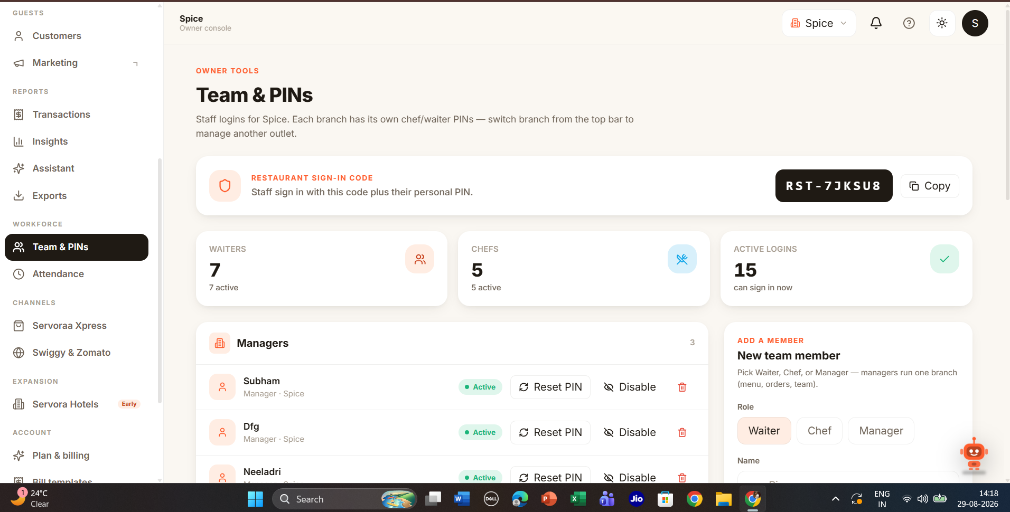Copy the restaurant sign-in code
The height and width of the screenshot is (512, 1010).
coord(929,186)
